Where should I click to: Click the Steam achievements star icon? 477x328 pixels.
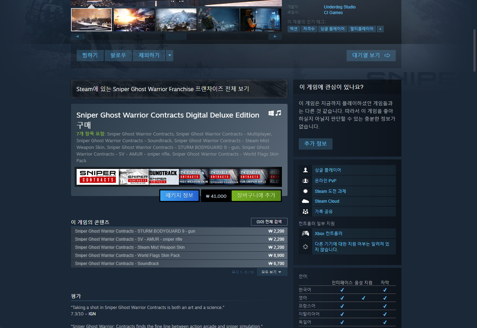(x=305, y=191)
